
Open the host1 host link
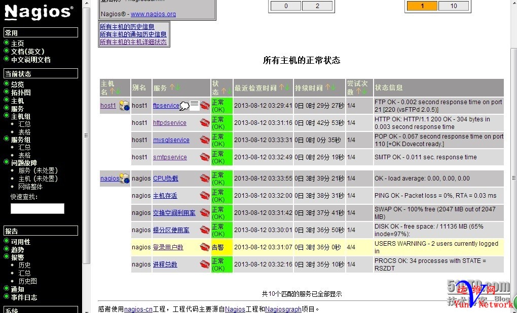[x=108, y=106]
